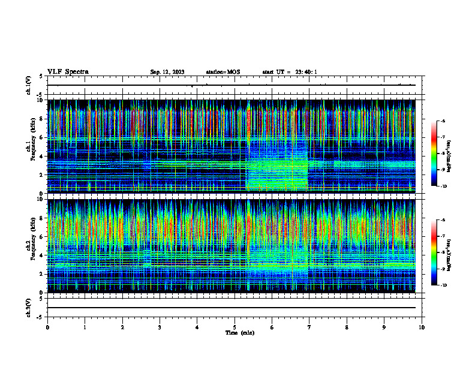Viewport: 475px width, 367px height.
Task: Click the "10" tick at the time axis end
Action: [422, 327]
